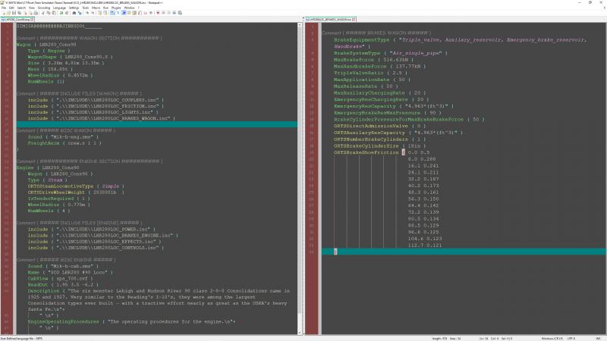The height and width of the screenshot is (341, 607).
Task: Click the 'BrakeSystemType' line in right pane
Action: tap(391, 53)
